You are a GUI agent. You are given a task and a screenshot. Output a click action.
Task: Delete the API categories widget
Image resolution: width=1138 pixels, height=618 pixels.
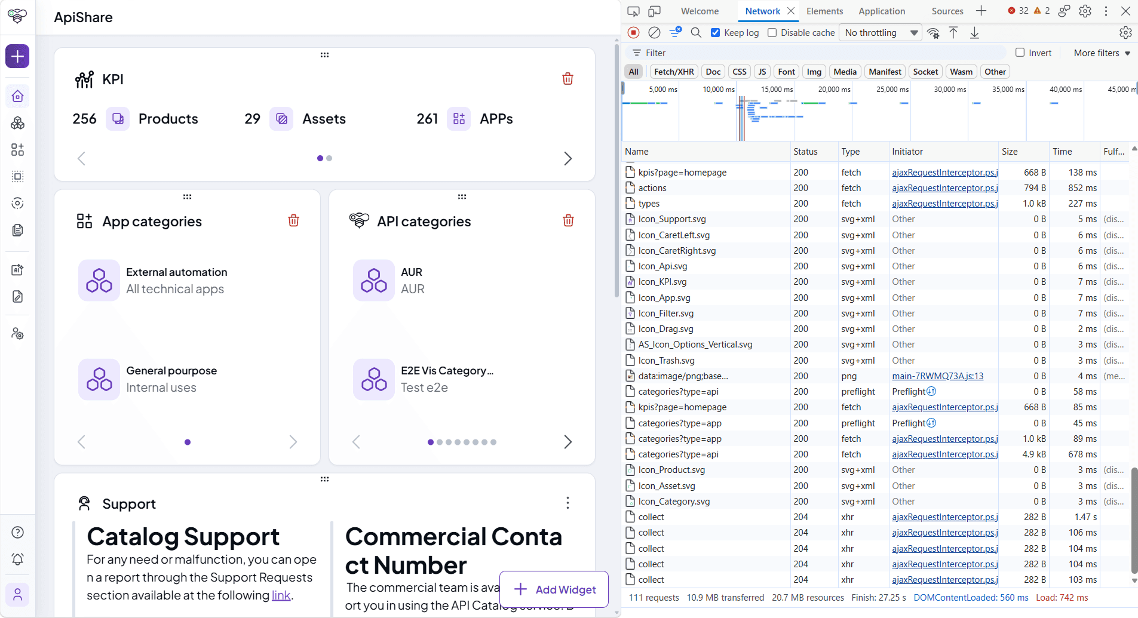568,221
